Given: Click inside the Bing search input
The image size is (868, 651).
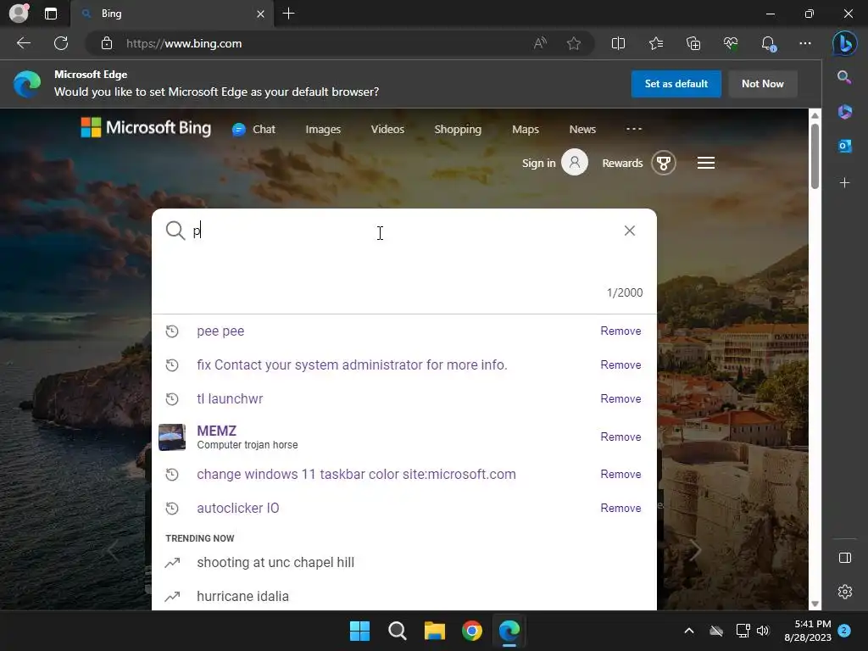Looking at the screenshot, I should click(x=404, y=231).
